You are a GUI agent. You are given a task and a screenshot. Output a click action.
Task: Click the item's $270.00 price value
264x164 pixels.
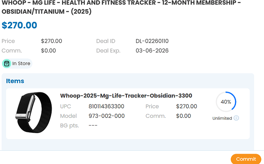[187, 106]
